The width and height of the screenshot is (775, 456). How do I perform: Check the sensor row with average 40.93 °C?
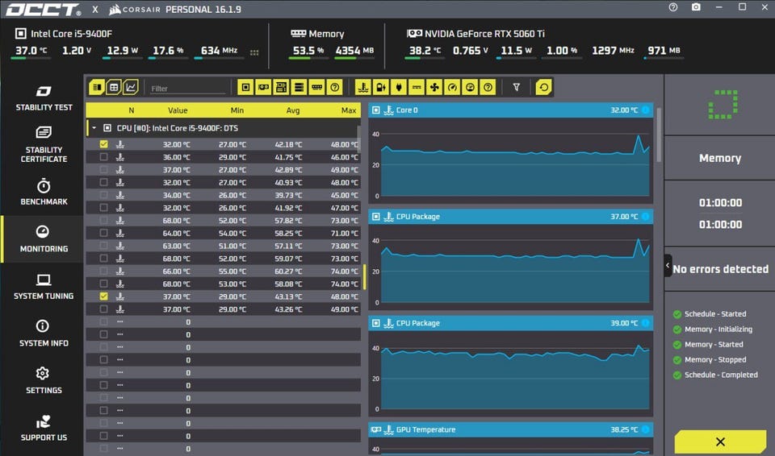click(x=103, y=182)
